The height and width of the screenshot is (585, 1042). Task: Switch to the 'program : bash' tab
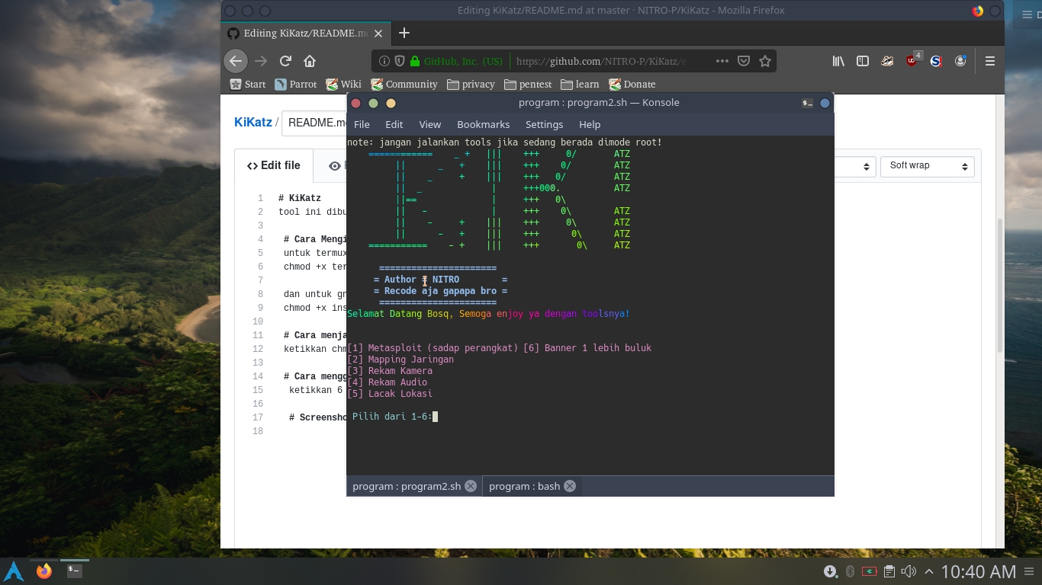coord(524,486)
